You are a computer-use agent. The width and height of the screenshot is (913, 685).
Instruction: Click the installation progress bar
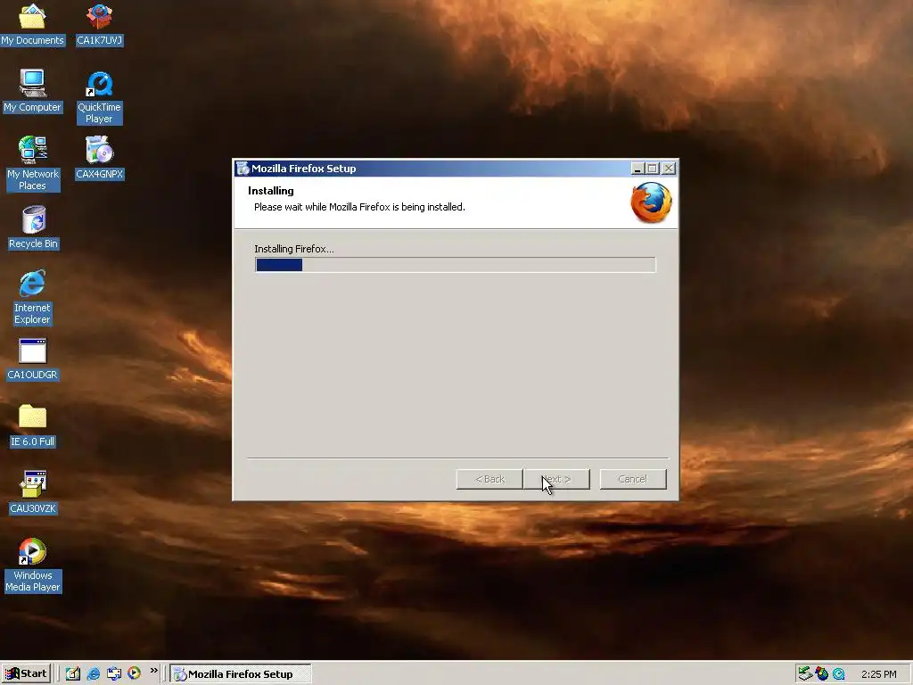click(x=456, y=265)
